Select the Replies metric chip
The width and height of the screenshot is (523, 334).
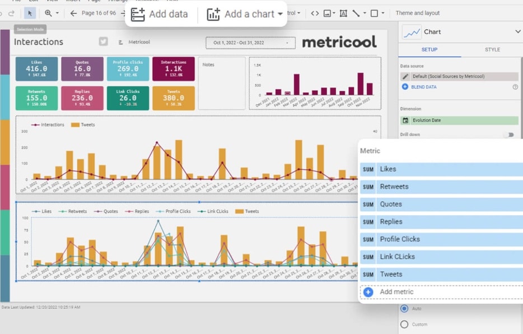pyautogui.click(x=442, y=222)
